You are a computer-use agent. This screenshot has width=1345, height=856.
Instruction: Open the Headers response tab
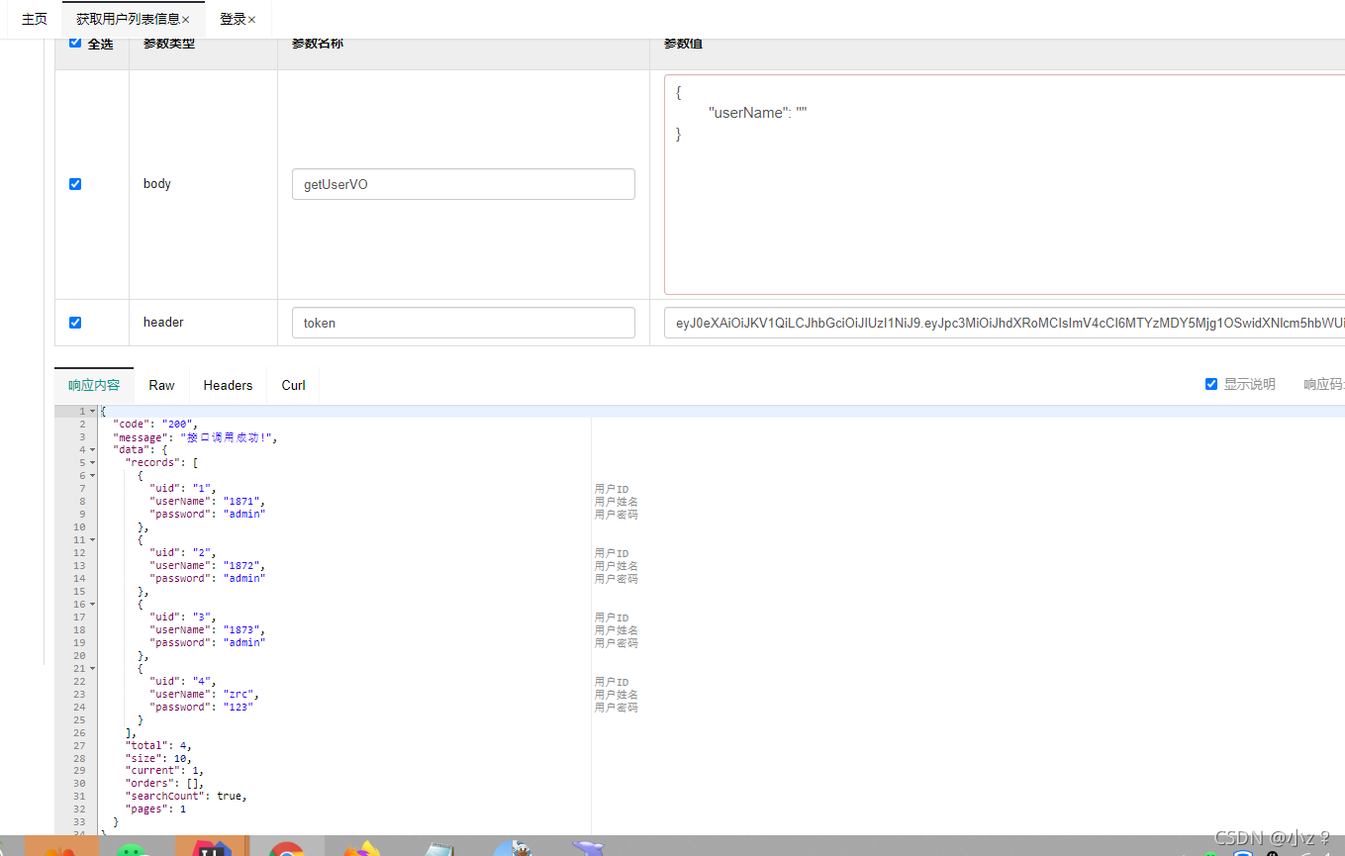click(228, 385)
